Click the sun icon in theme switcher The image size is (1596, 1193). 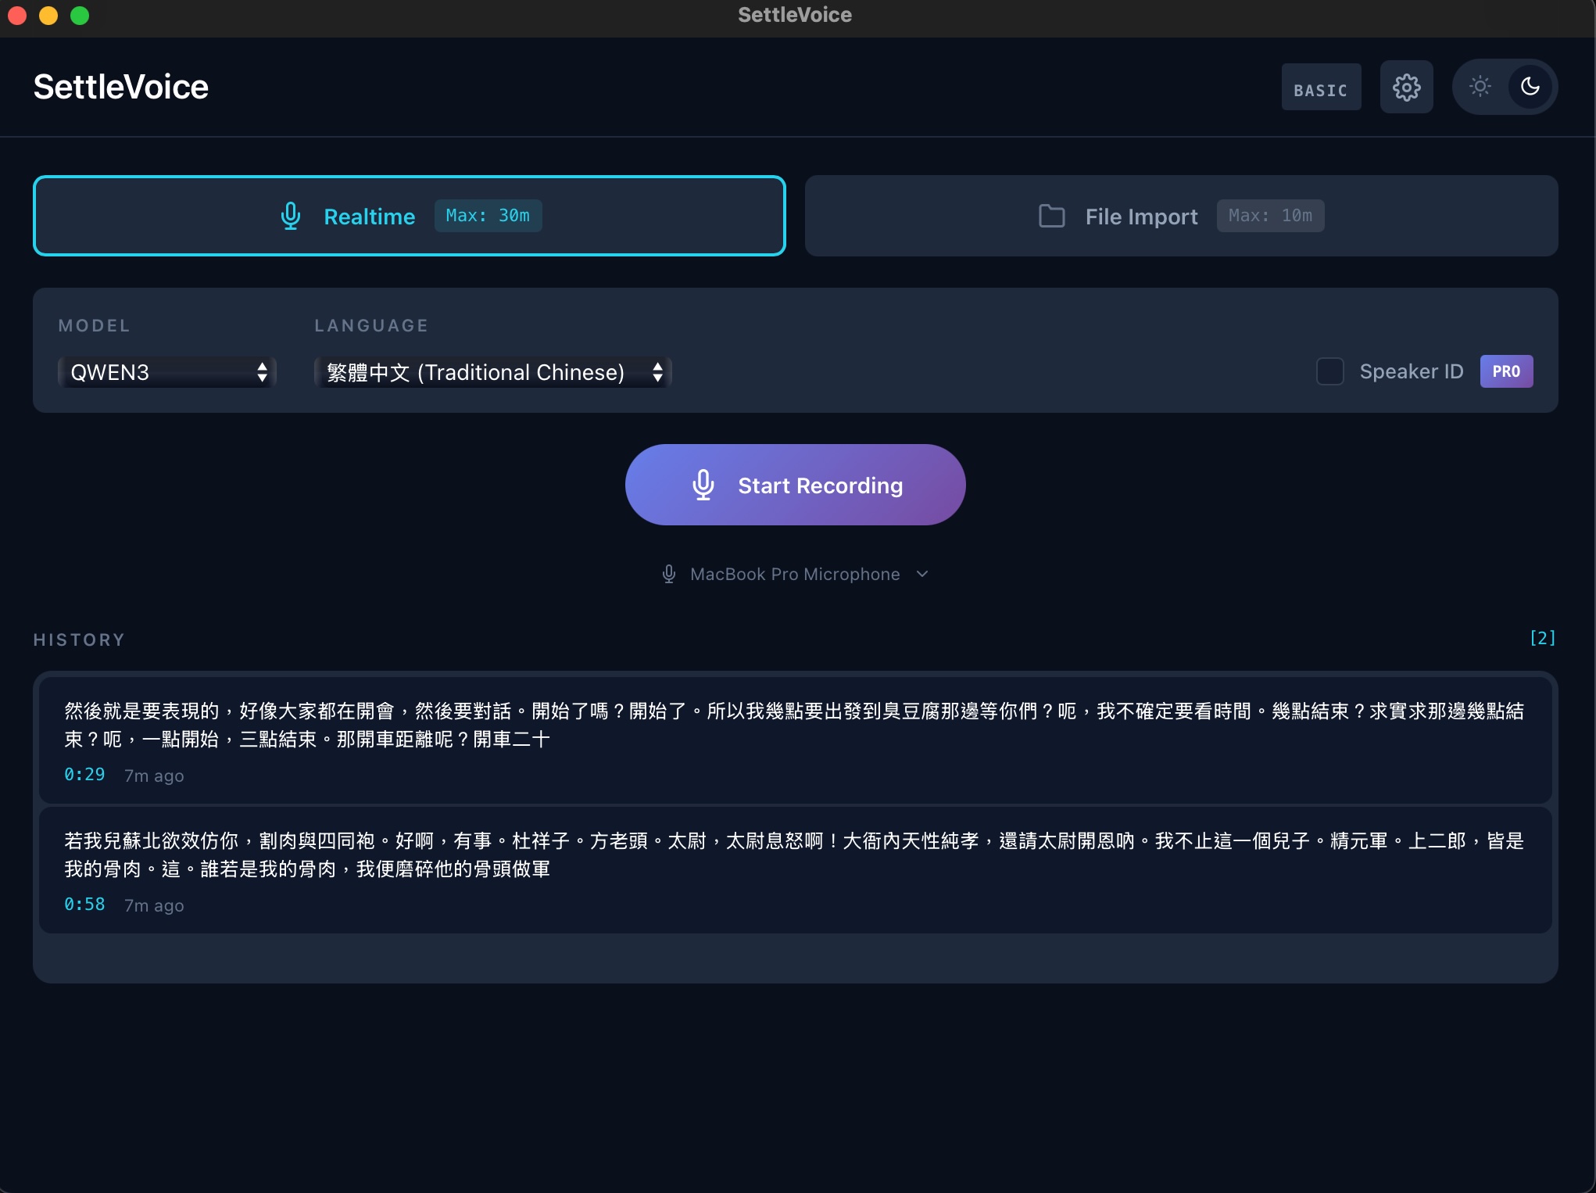click(x=1480, y=87)
